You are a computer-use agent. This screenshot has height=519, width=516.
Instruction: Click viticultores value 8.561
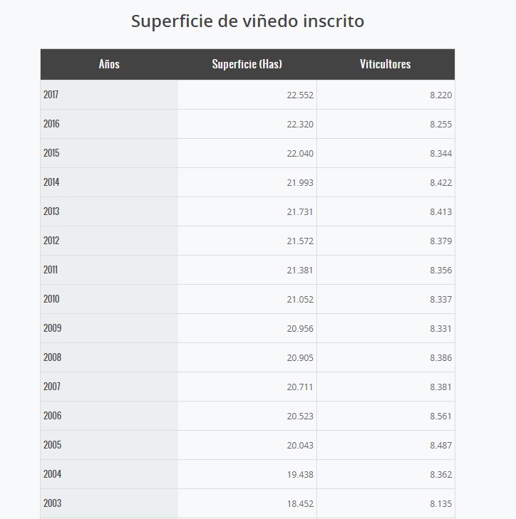coord(440,416)
